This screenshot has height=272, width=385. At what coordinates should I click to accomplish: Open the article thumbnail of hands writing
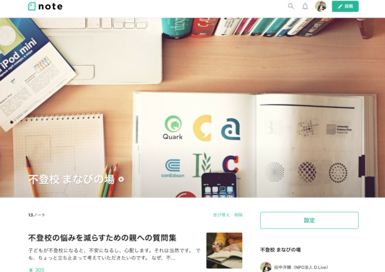pos(224,251)
